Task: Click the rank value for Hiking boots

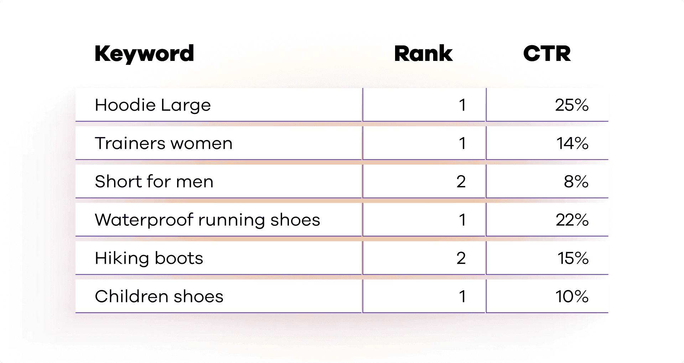Action: 424,258
